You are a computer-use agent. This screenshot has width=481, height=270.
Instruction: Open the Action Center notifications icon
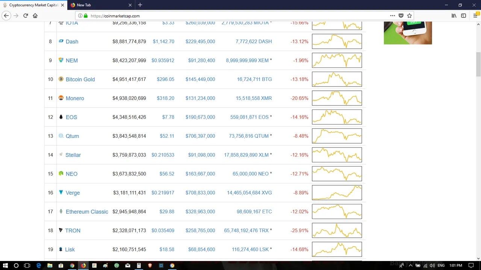pos(471,265)
